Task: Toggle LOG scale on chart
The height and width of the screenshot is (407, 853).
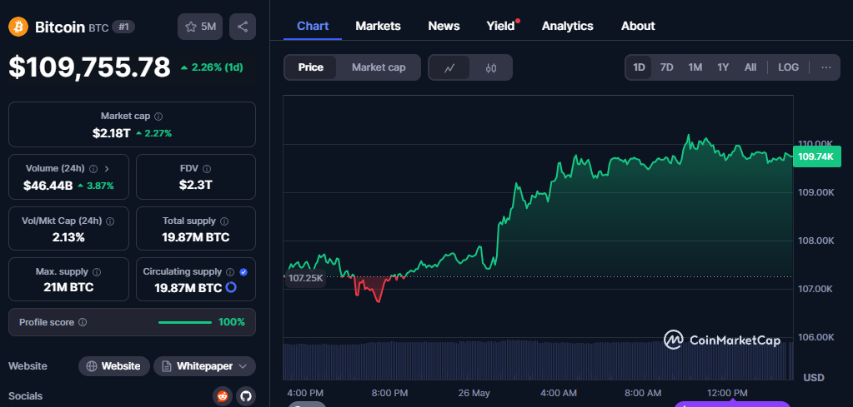Action: point(788,67)
